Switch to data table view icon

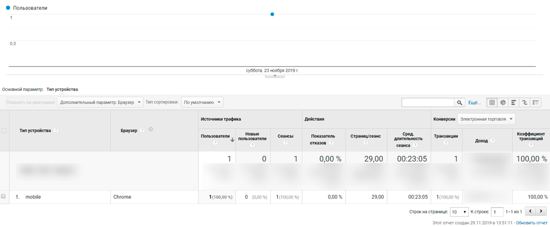492,102
